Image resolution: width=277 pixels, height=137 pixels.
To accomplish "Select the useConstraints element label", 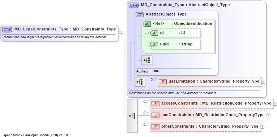I will (213, 115).
